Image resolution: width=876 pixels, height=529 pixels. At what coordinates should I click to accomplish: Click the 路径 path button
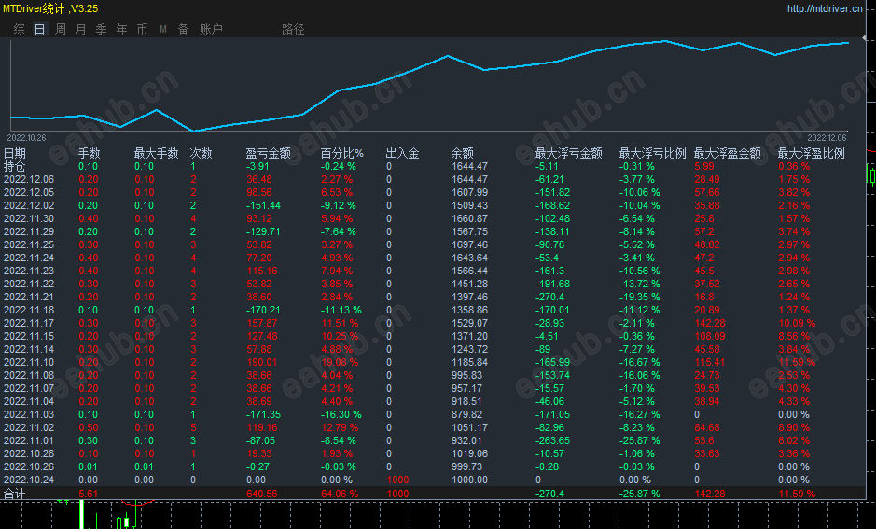tap(293, 29)
